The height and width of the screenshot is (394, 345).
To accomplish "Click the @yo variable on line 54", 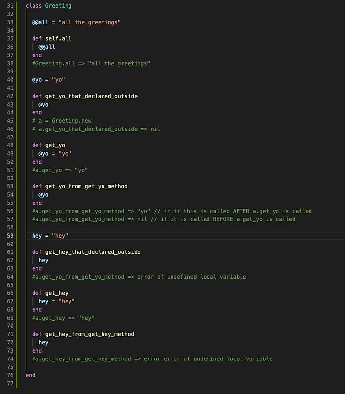I will (43, 195).
